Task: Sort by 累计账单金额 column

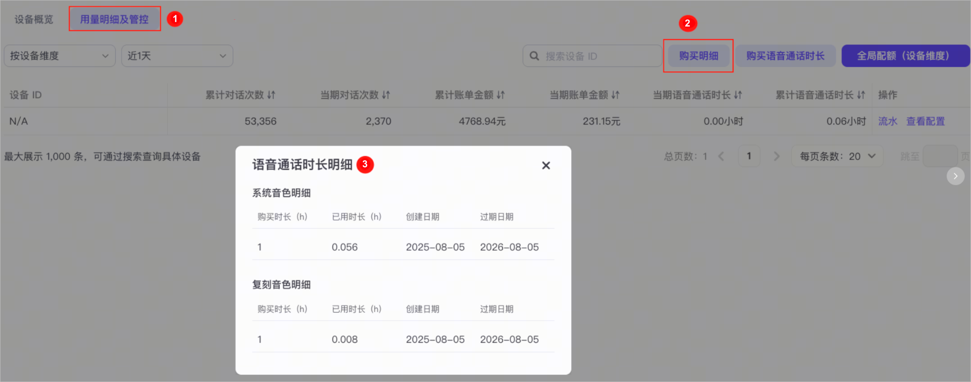Action: tap(501, 95)
